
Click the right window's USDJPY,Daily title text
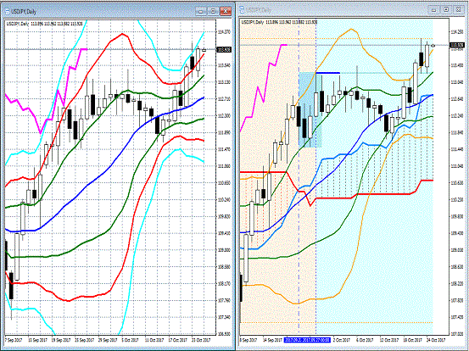pyautogui.click(x=258, y=10)
